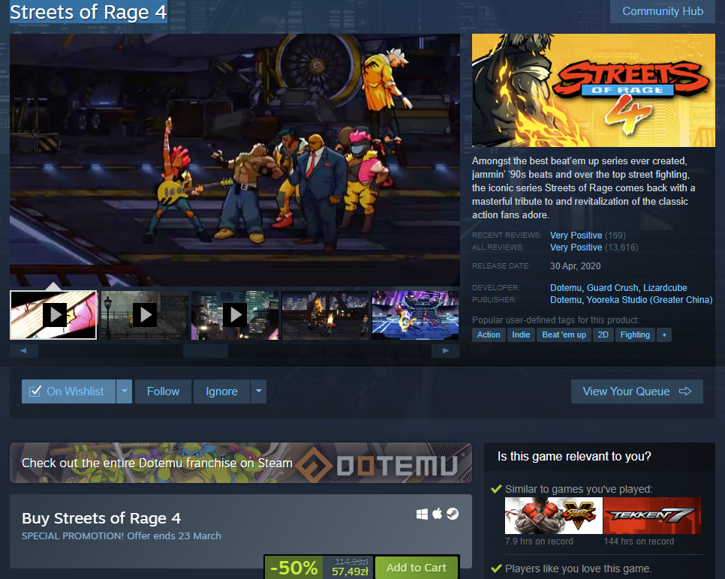Screen dimensions: 725x579
Task: Click the Streets of Rage 4 page title
Action: [89, 12]
